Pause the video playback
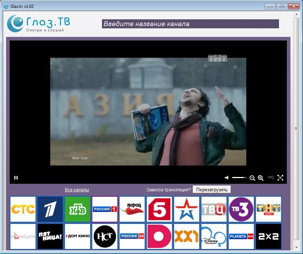Image resolution: width=303 pixels, height=254 pixels. [16, 178]
